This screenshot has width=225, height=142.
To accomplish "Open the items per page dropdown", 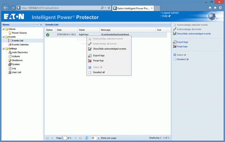I will point(98,138).
